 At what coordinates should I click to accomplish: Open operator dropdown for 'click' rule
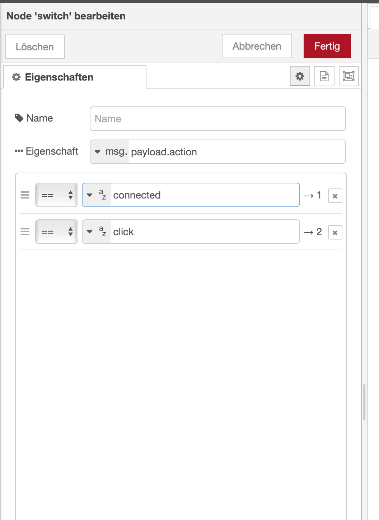57,232
